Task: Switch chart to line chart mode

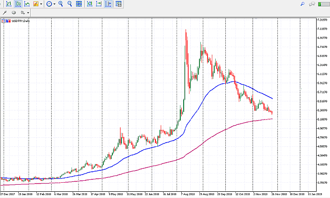Action: point(27,4)
